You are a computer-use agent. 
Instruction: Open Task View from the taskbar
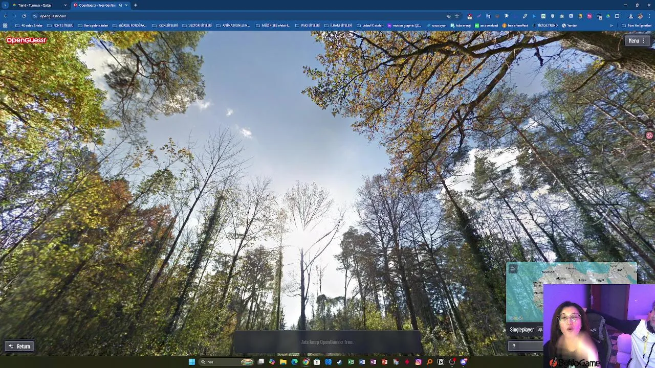click(x=261, y=362)
